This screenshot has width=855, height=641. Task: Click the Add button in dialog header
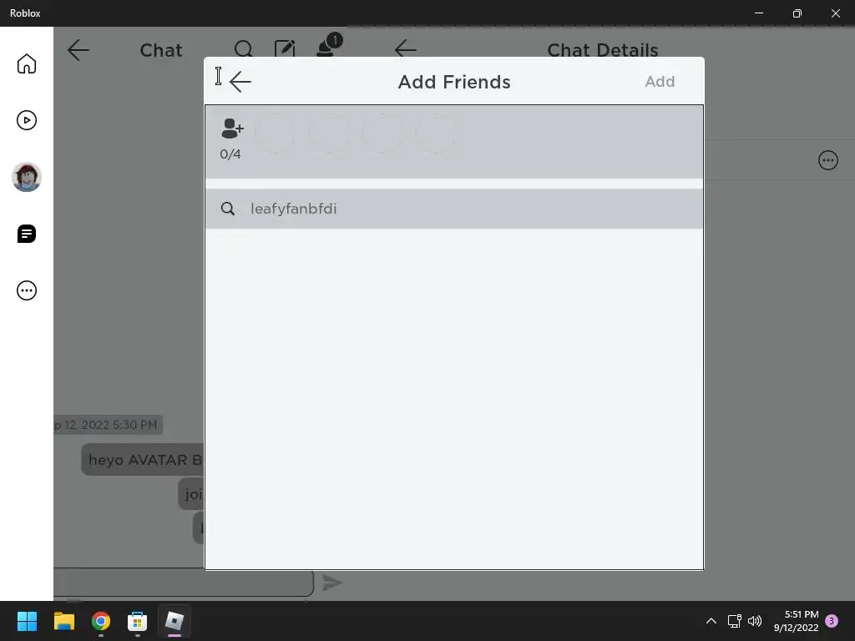tap(660, 82)
